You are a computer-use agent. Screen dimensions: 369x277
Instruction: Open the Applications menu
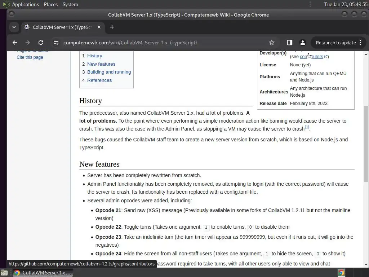[26, 4]
